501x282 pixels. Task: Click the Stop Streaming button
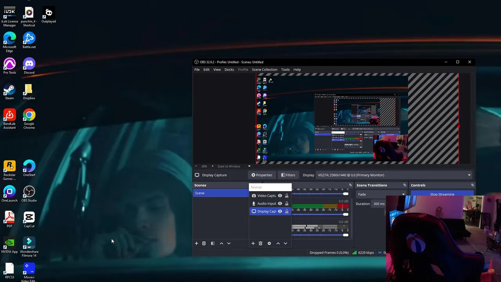point(442,194)
